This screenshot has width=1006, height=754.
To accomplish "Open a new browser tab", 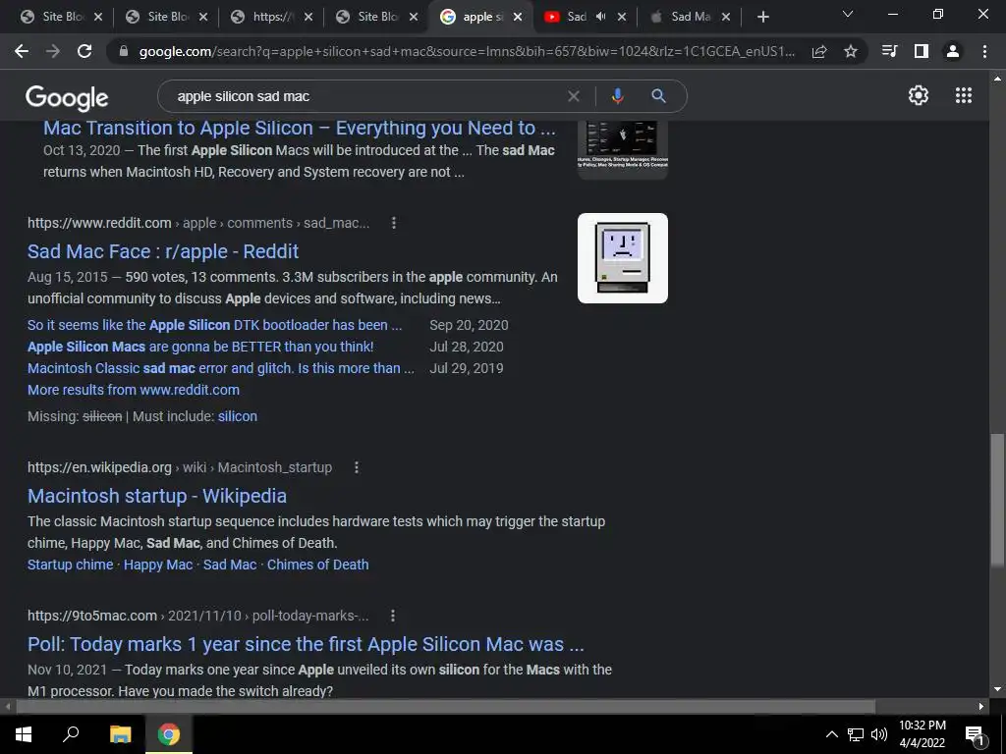I will [762, 17].
